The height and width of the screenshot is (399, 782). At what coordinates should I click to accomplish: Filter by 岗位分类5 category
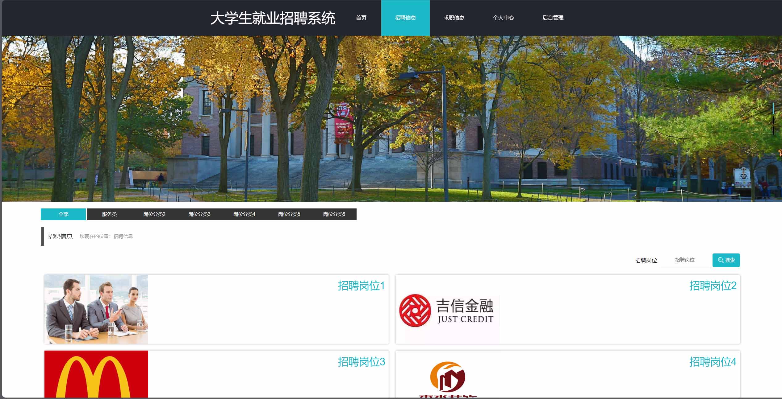[x=289, y=214]
